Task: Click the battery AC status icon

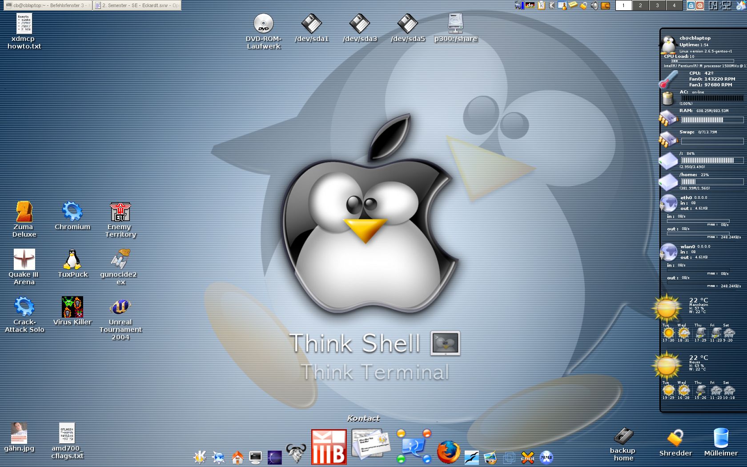Action: click(x=668, y=98)
